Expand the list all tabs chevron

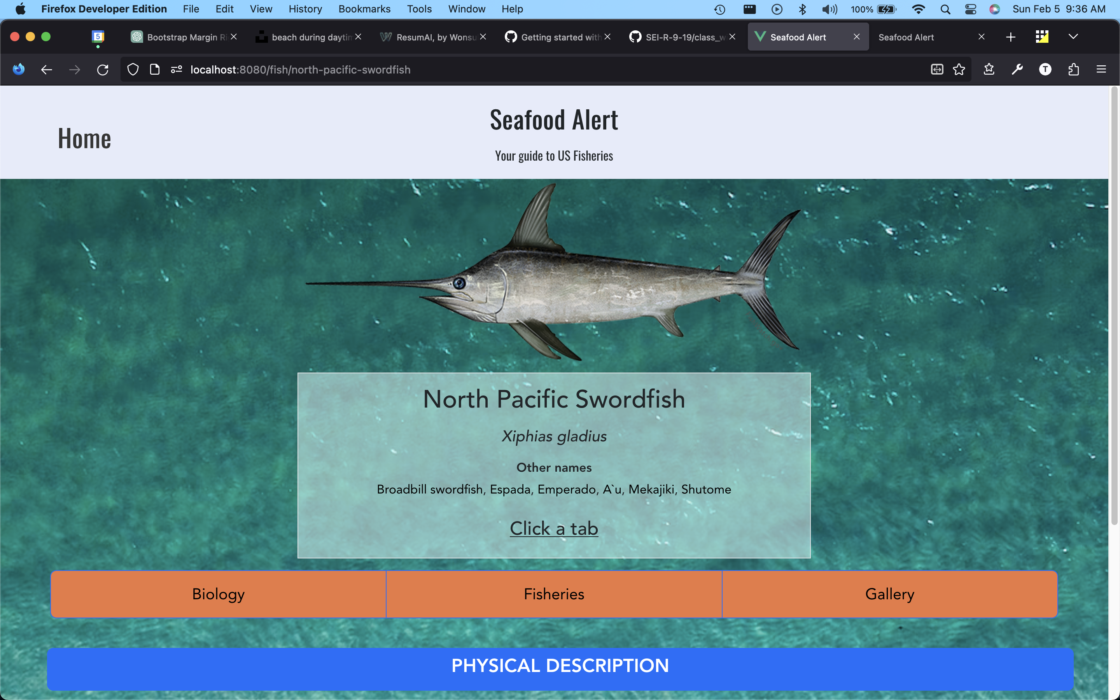pyautogui.click(x=1073, y=37)
